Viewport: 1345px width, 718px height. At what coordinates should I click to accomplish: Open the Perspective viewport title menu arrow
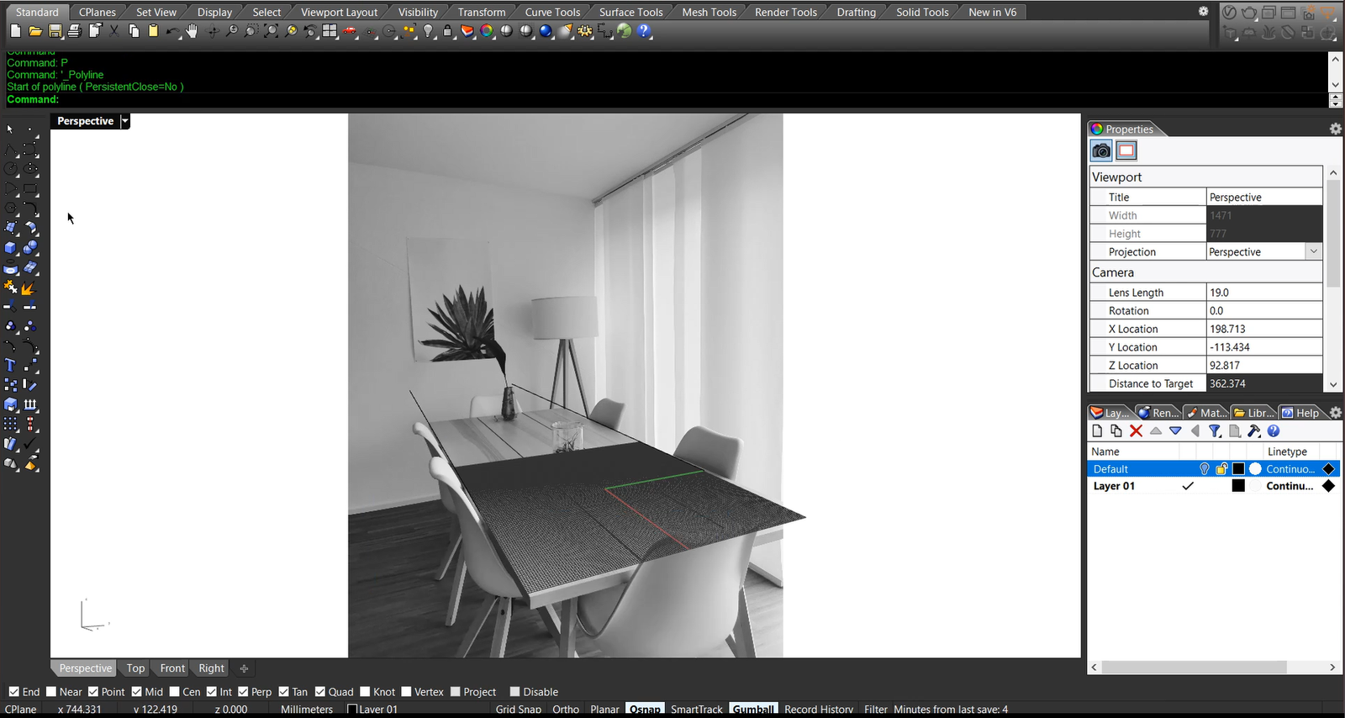pyautogui.click(x=125, y=121)
